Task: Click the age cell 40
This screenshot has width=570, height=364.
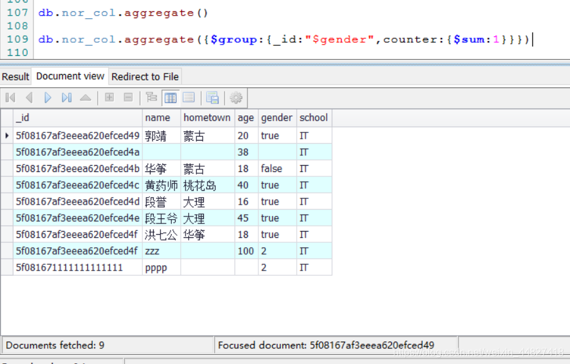Action: [x=247, y=185]
